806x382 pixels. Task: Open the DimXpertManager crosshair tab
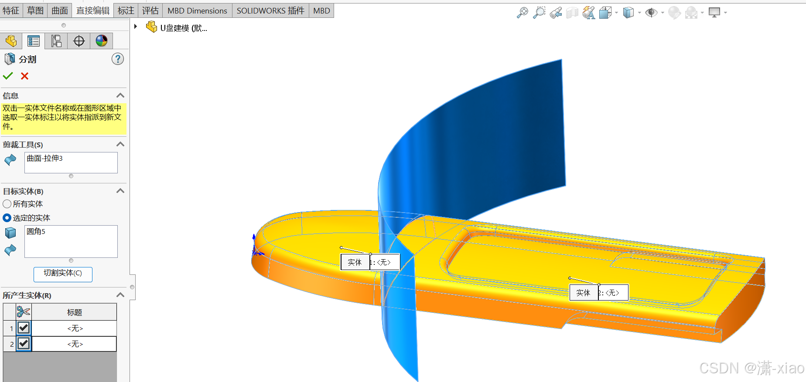point(79,41)
